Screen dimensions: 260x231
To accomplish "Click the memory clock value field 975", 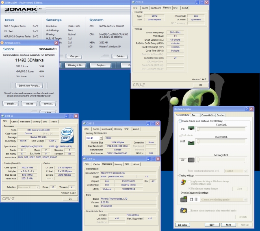I will pyautogui.click(x=182, y=160).
